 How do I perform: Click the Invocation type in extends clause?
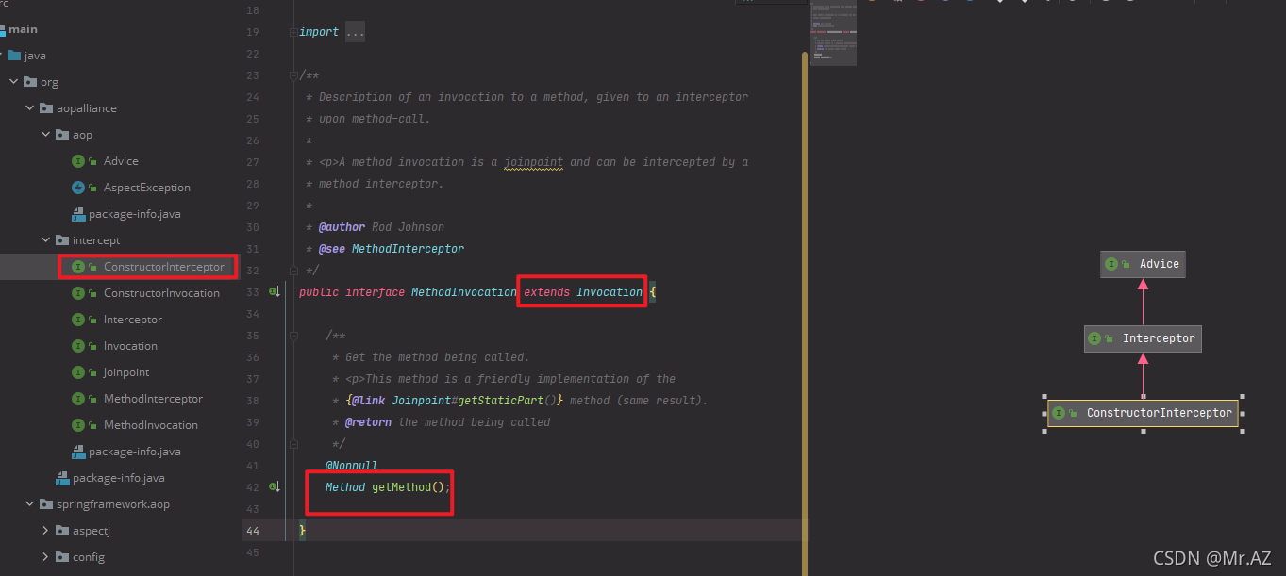click(610, 292)
